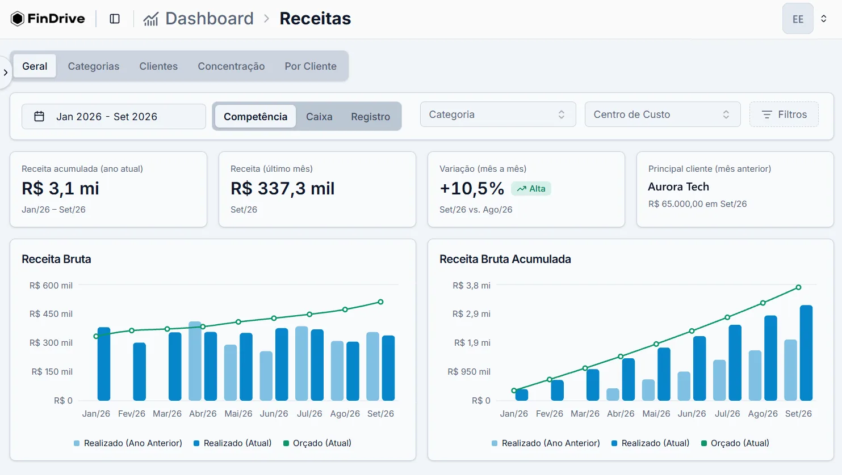
Task: Open the EE account switcher chevron
Action: pos(823,19)
